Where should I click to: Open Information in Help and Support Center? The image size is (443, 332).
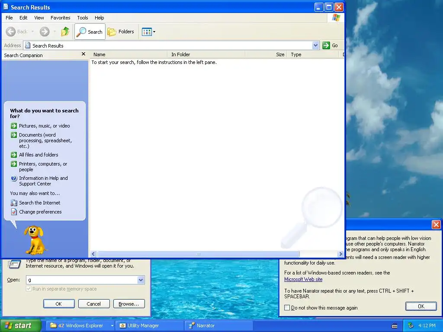44,181
